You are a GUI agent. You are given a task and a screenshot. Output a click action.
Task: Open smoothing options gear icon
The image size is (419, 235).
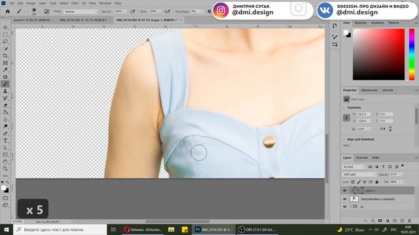coord(209,12)
